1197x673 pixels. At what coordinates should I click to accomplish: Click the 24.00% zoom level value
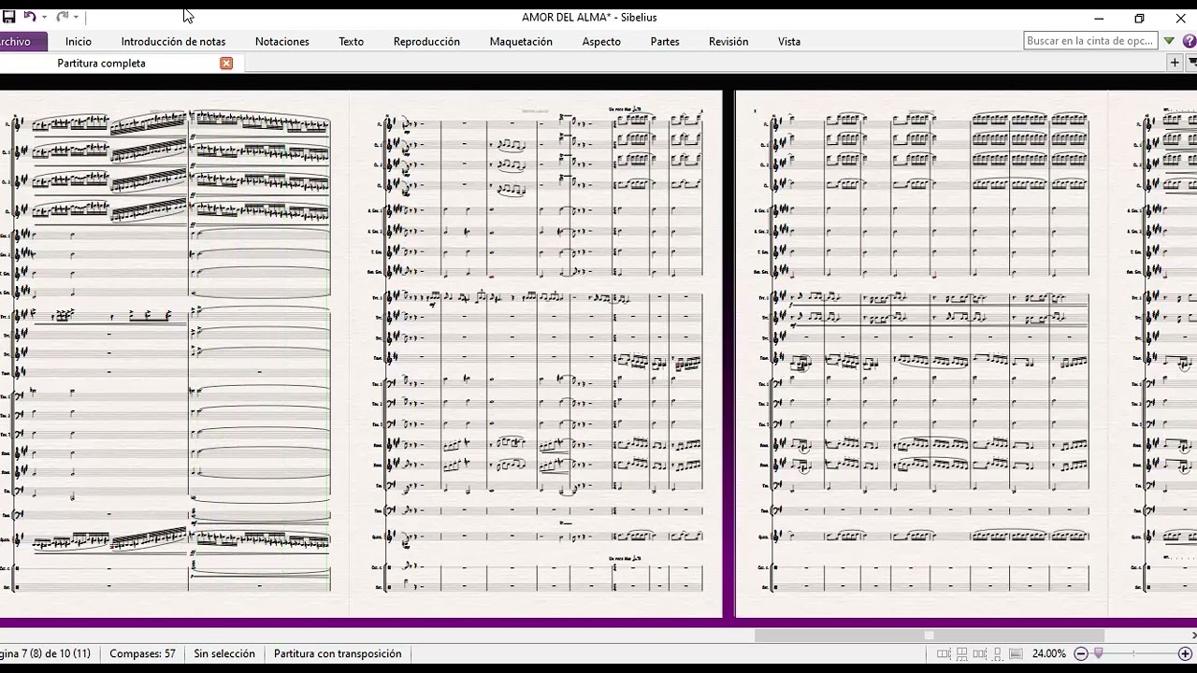coord(1049,653)
